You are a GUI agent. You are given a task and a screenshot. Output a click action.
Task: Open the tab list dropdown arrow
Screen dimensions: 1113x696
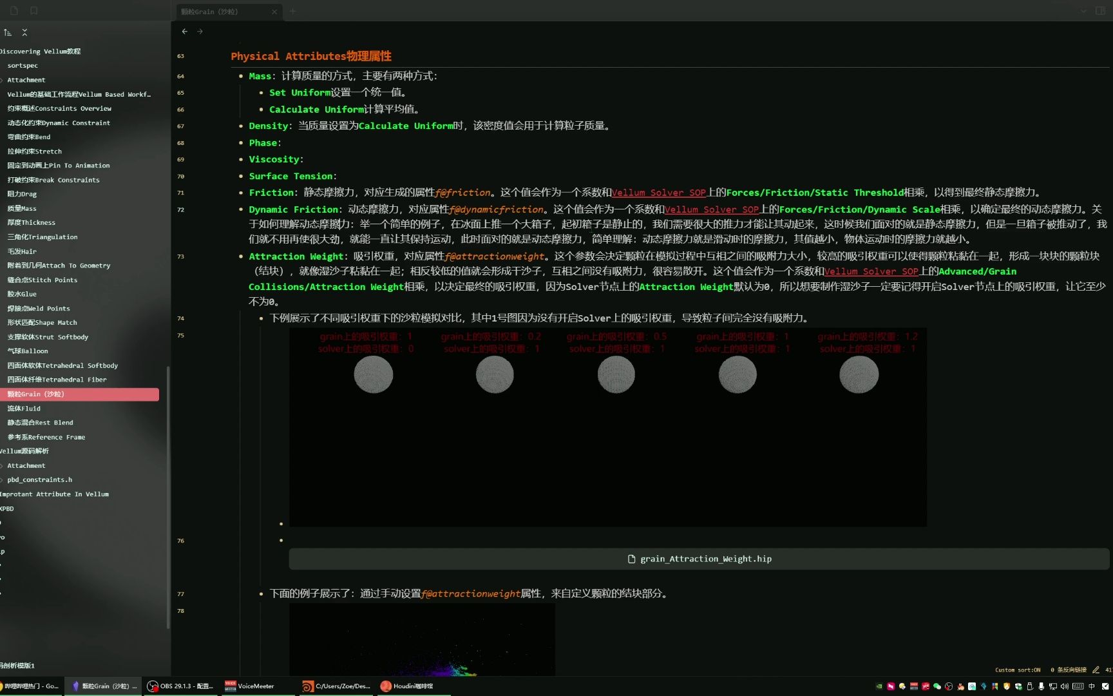click(1083, 11)
